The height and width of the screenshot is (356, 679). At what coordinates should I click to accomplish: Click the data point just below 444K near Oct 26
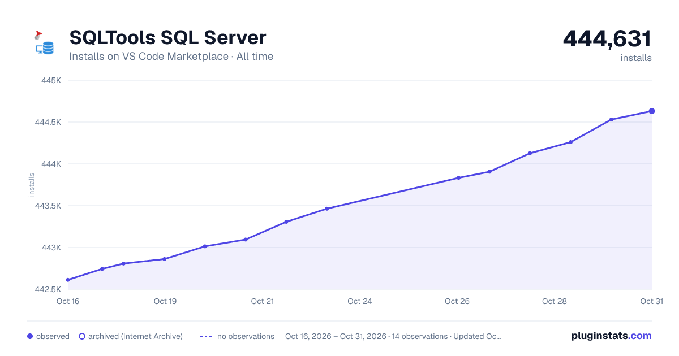pos(458,178)
